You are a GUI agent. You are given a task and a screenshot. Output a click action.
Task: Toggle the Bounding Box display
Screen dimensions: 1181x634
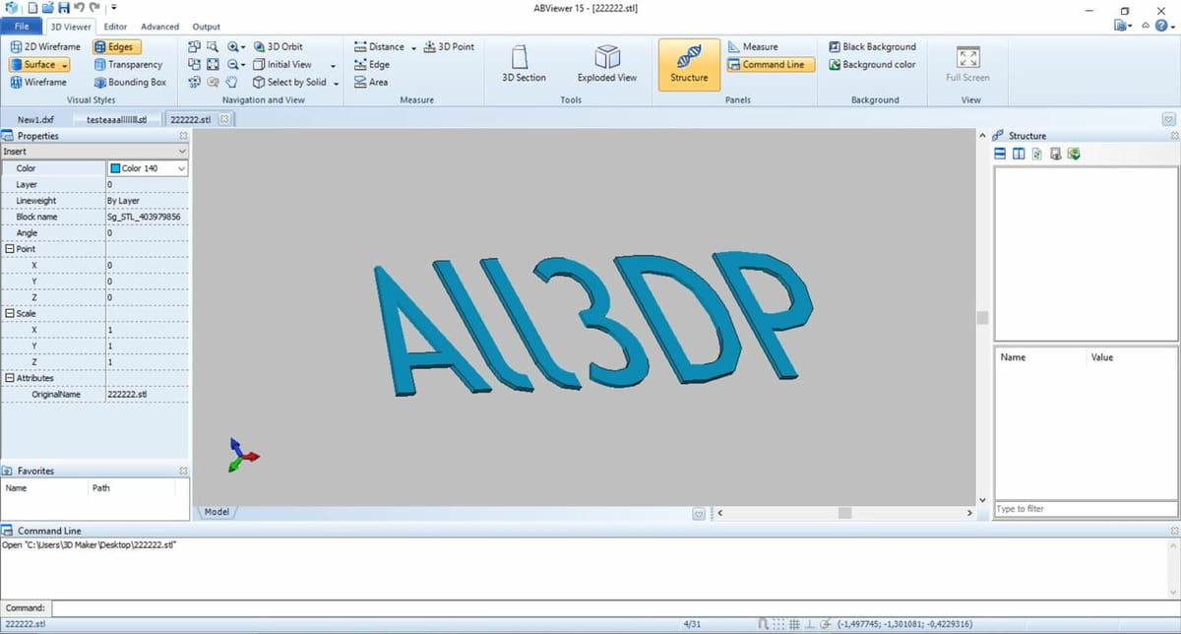coord(130,82)
